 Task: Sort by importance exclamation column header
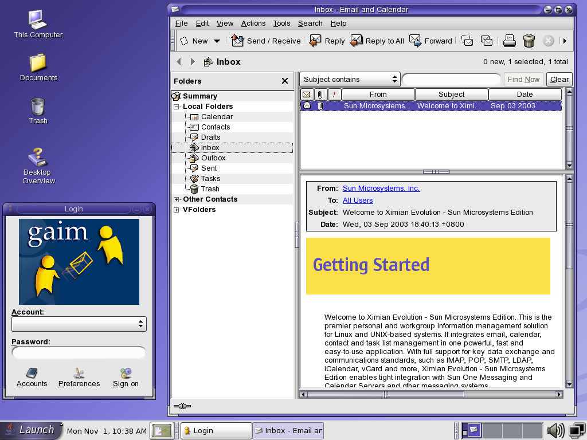coord(334,95)
